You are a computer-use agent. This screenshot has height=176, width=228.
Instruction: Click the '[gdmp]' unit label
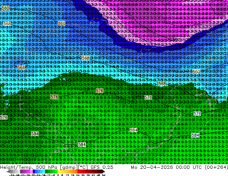pyautogui.click(x=69, y=167)
